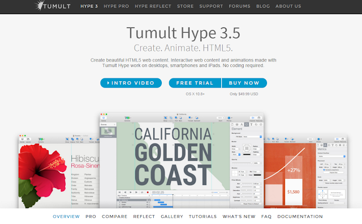
Task: Select the california-map layer row in the timeline
Action: click(x=133, y=207)
